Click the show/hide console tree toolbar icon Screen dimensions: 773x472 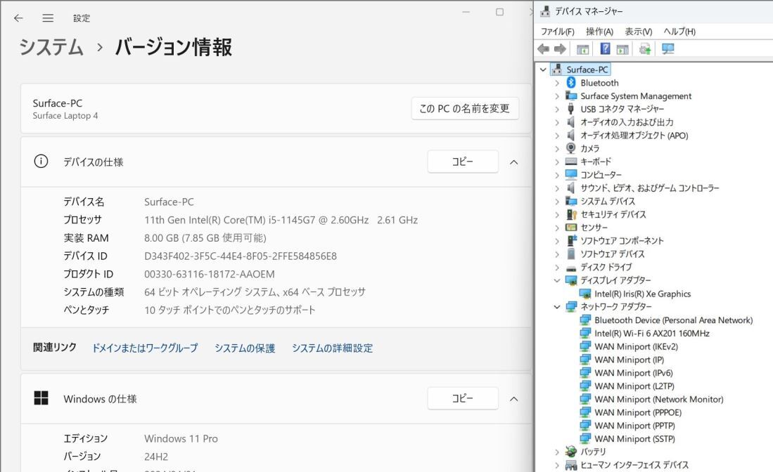click(582, 48)
